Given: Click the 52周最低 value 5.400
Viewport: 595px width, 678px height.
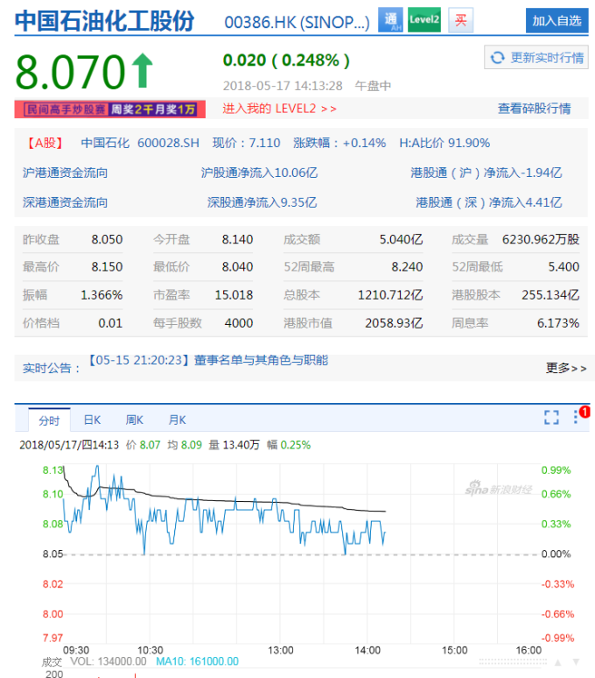Looking at the screenshot, I should click(563, 267).
